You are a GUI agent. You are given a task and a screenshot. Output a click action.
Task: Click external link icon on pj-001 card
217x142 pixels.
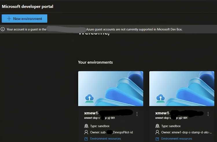(x=86, y=139)
